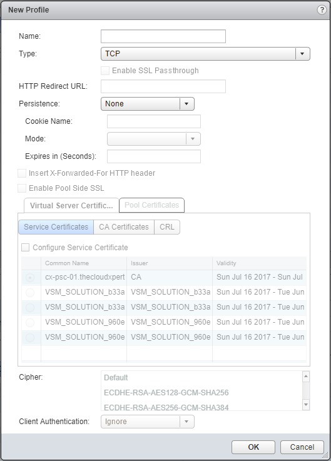Click the Cipher list scroll up arrow
The width and height of the screenshot is (331, 461).
point(306,376)
